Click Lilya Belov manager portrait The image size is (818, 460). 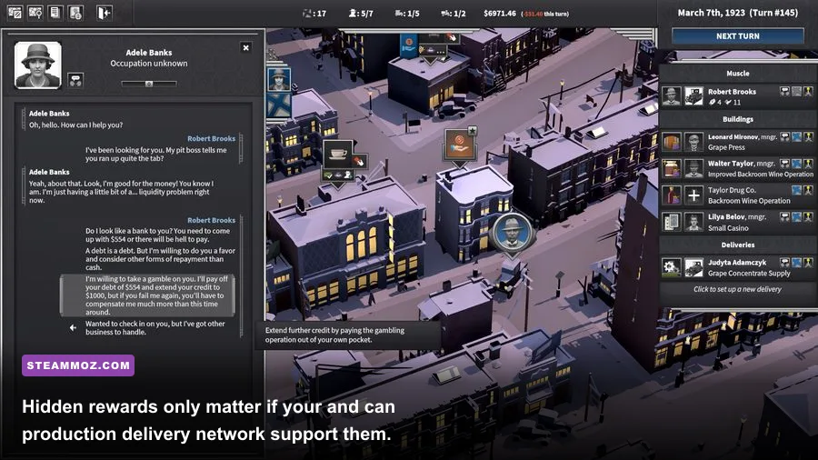[693, 222]
